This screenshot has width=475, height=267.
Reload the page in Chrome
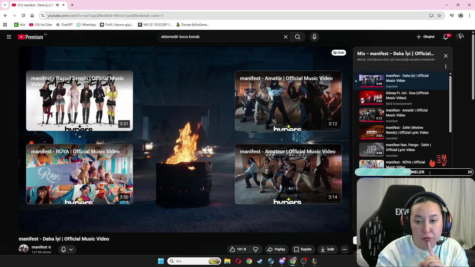[x=23, y=16]
